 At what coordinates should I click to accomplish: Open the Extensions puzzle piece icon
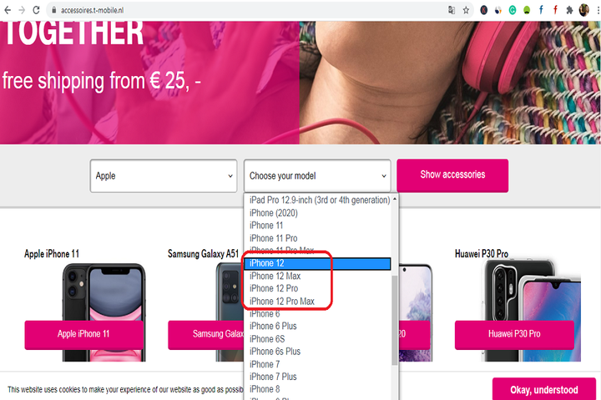tap(569, 10)
